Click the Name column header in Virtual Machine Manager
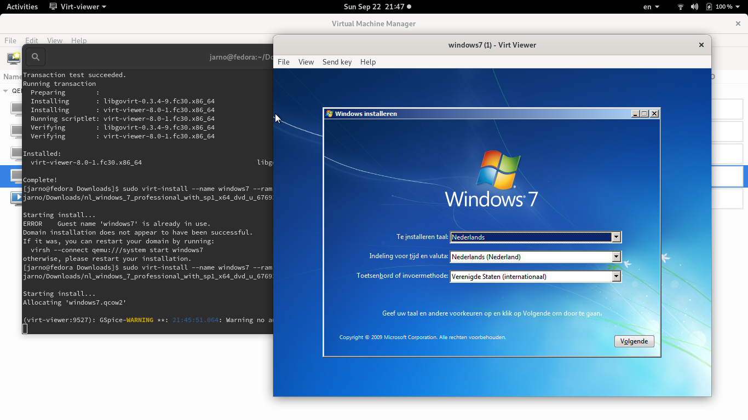This screenshot has width=748, height=420. (x=13, y=77)
